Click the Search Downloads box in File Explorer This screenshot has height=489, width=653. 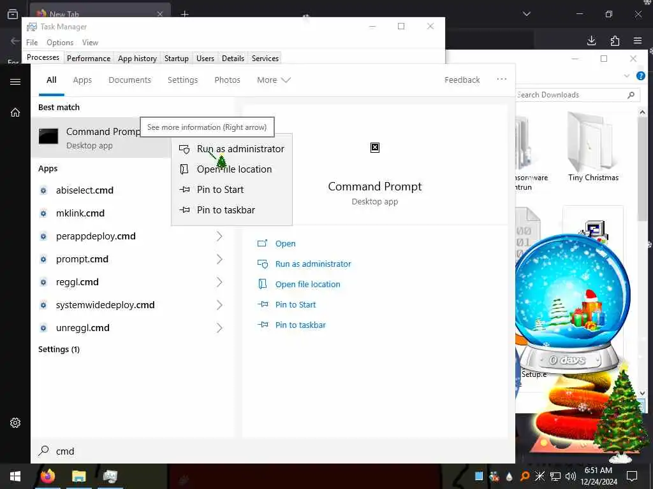[x=576, y=95]
